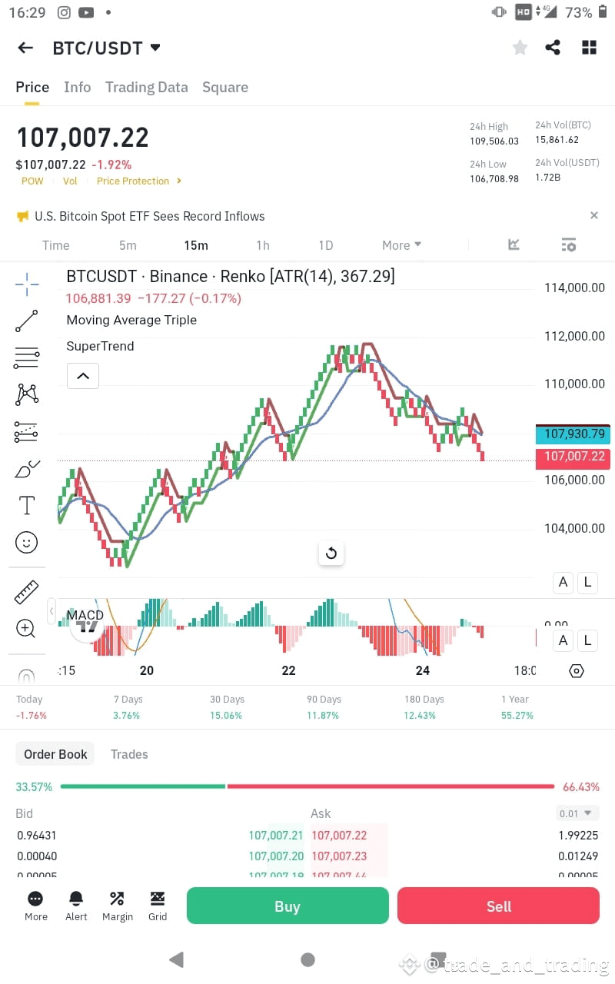Open the Trades tab in Order Book section

[x=128, y=754]
